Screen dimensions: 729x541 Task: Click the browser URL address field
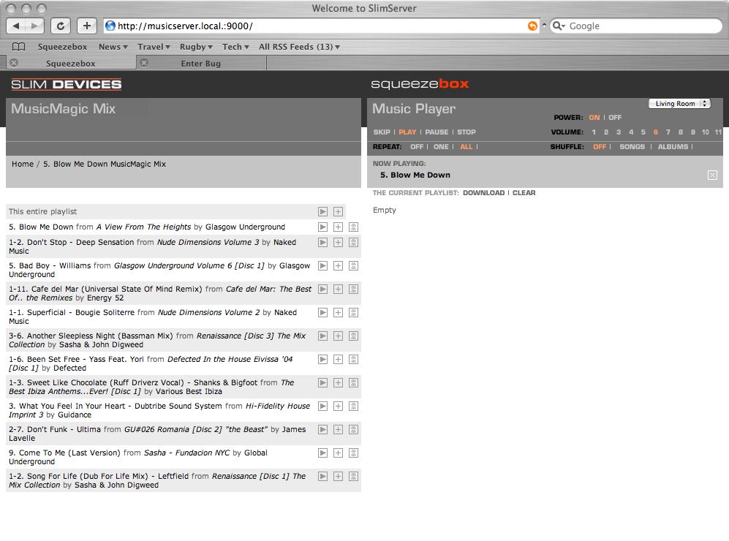click(x=321, y=26)
